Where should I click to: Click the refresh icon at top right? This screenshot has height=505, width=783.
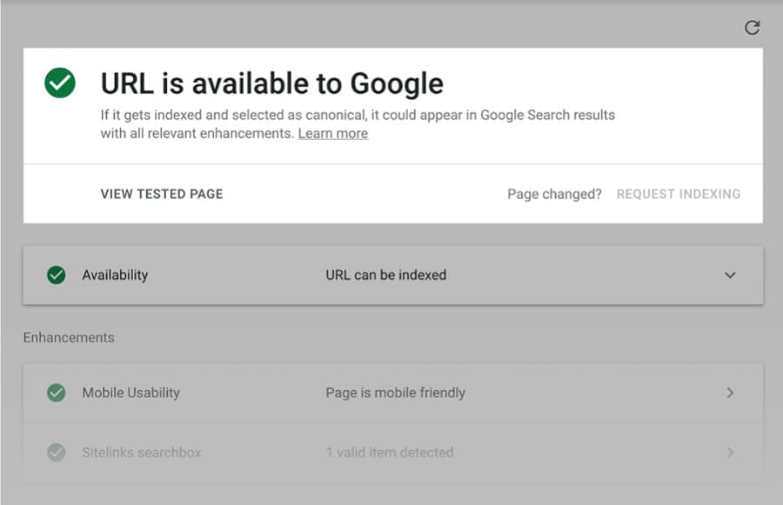point(753,28)
